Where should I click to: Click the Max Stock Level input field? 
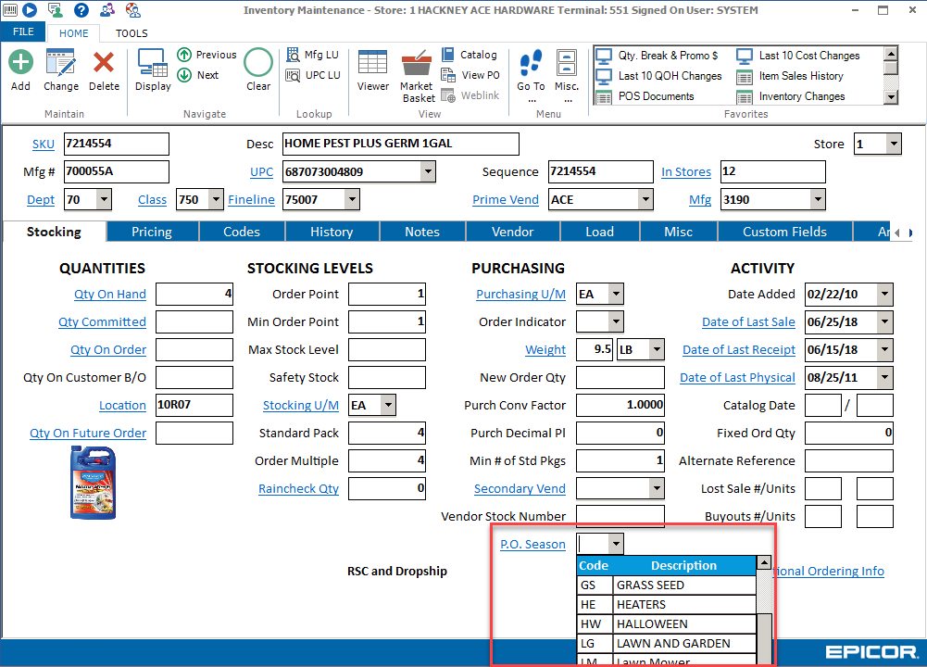tap(387, 349)
